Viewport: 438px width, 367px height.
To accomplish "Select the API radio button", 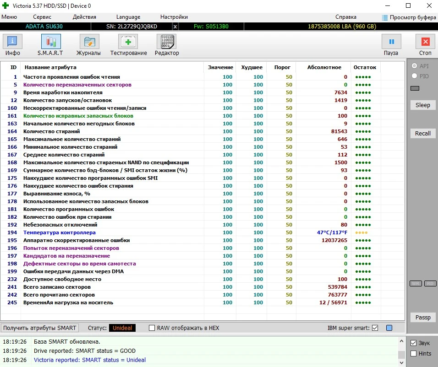I will point(414,66).
